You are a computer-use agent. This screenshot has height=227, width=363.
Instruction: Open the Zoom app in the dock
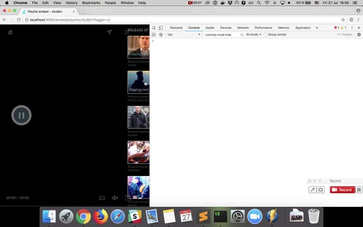pyautogui.click(x=255, y=216)
